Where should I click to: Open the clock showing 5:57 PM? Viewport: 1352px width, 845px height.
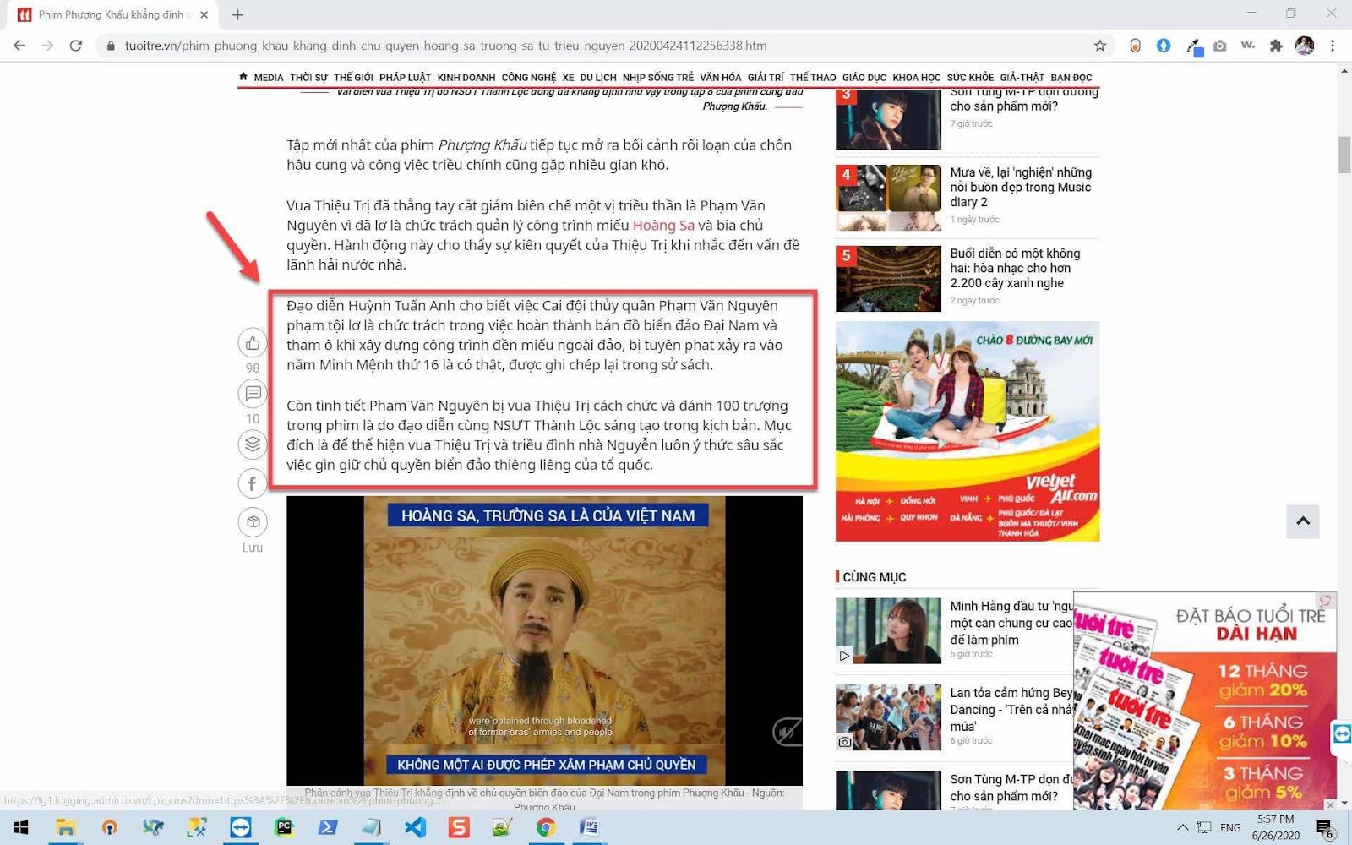(x=1275, y=827)
